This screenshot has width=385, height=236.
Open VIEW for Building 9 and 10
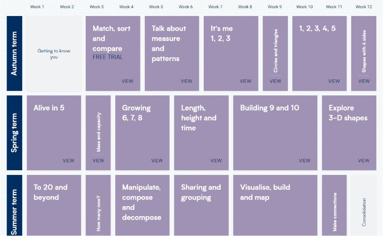(304, 161)
